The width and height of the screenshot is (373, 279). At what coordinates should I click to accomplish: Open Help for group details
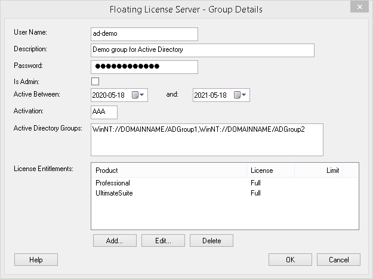pos(36,260)
